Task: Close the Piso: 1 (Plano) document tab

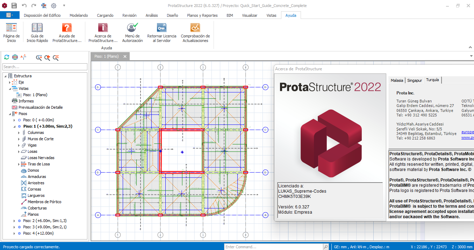Action: click(x=125, y=56)
